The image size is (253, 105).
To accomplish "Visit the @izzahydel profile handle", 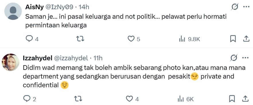I will point(71,58).
